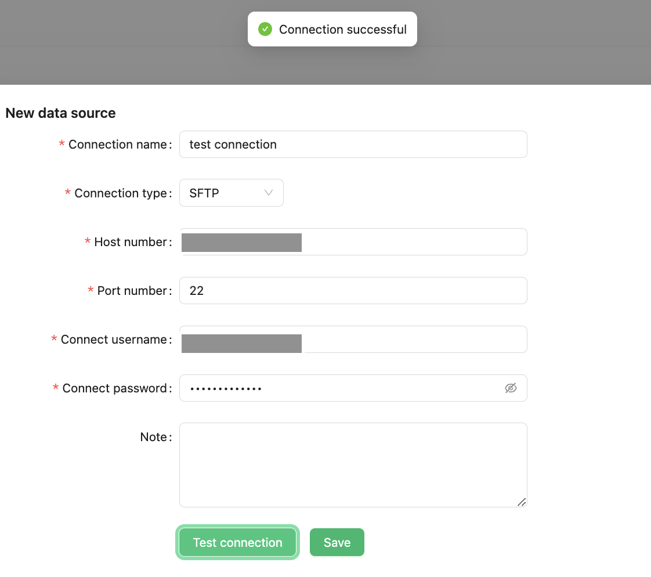The width and height of the screenshot is (651, 577).
Task: Click the Connection successful toast message
Action: (342, 29)
